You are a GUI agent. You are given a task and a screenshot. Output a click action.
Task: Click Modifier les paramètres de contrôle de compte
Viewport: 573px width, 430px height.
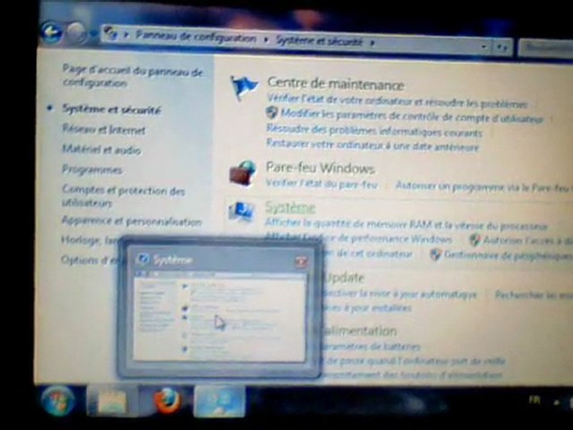[x=412, y=115]
